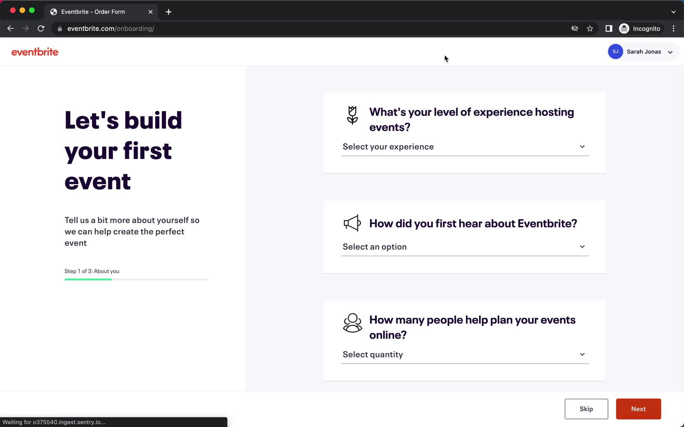Viewport: 684px width, 427px height.
Task: Open a new browser tab
Action: coord(169,12)
